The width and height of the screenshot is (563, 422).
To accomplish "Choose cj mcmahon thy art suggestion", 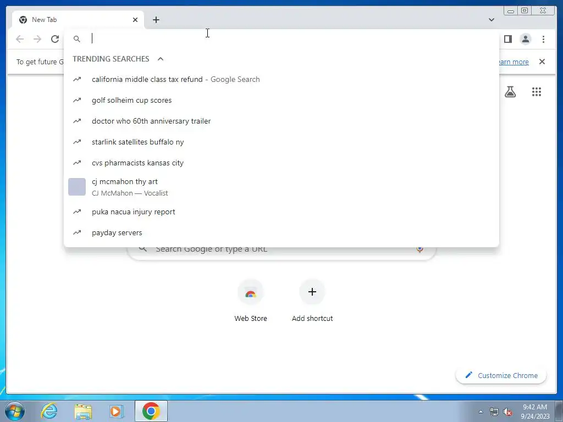I will coord(281,187).
